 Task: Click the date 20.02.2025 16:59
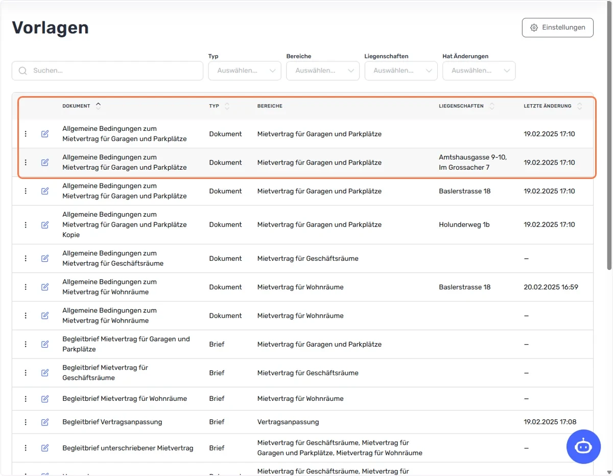click(x=551, y=287)
